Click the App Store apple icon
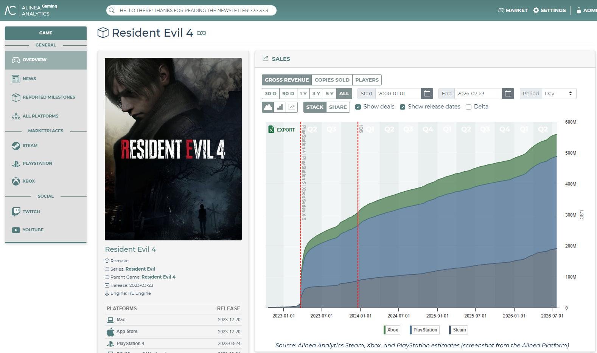 (x=110, y=332)
